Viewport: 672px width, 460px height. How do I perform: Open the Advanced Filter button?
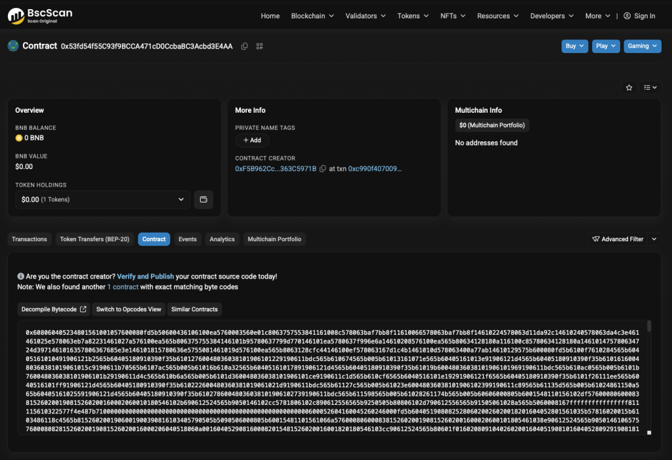618,239
